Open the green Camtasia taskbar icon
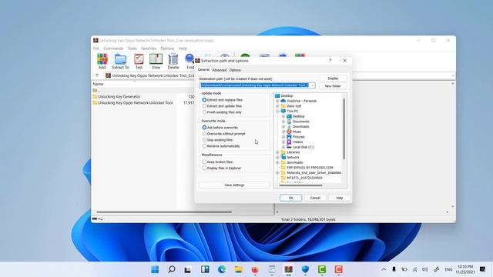This screenshot has height=277, width=493. tap(322, 269)
